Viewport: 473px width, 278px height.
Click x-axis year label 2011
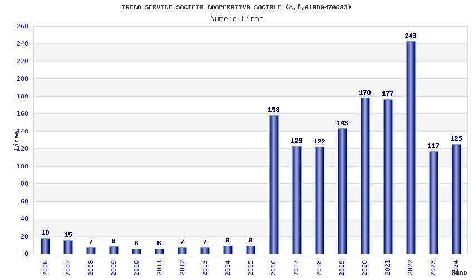point(159,268)
